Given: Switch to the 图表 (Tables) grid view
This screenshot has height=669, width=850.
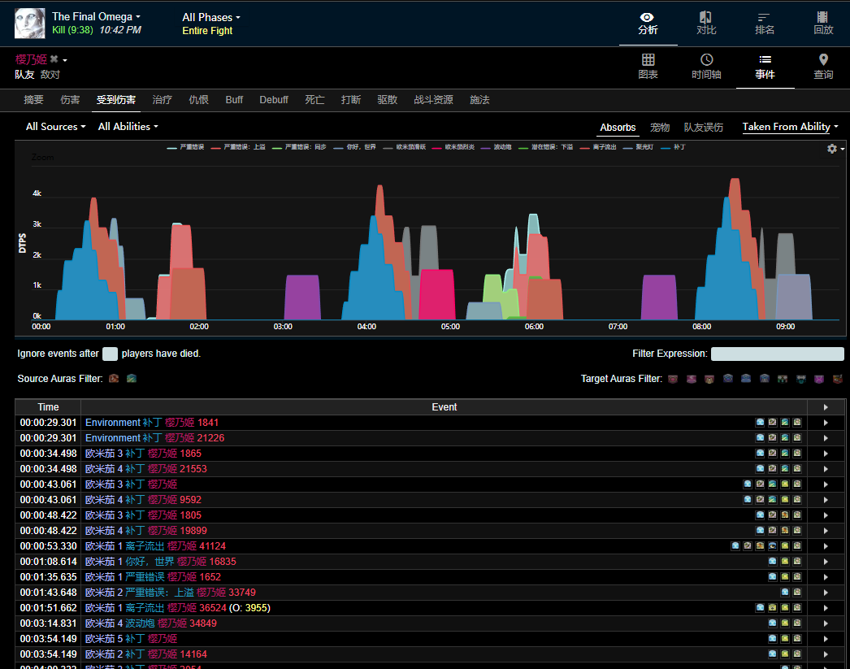Looking at the screenshot, I should 648,67.
